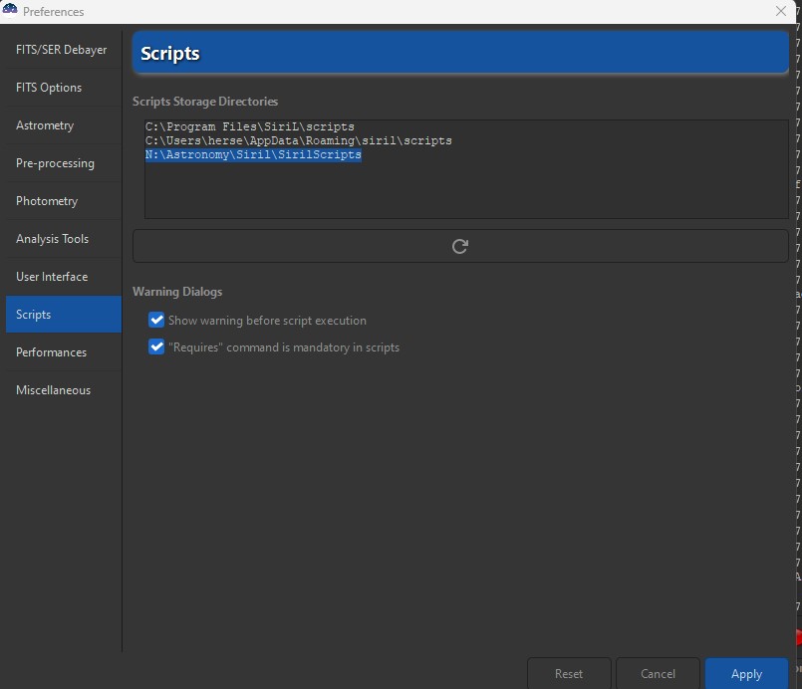This screenshot has width=802, height=689.
Task: Click the N:\Astronomy\Siril\SirilScripts path line
Action: (x=253, y=154)
